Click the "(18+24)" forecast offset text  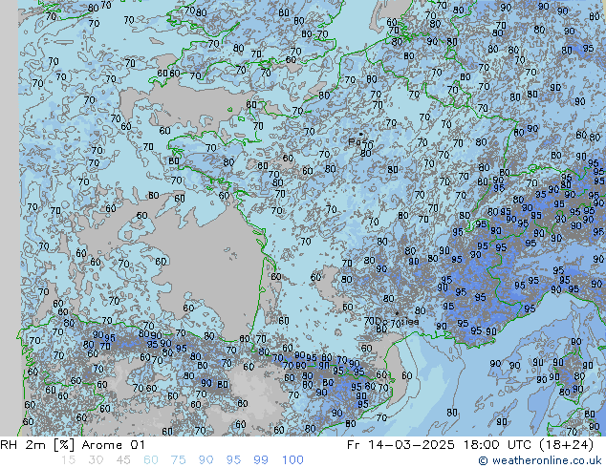[566, 445]
